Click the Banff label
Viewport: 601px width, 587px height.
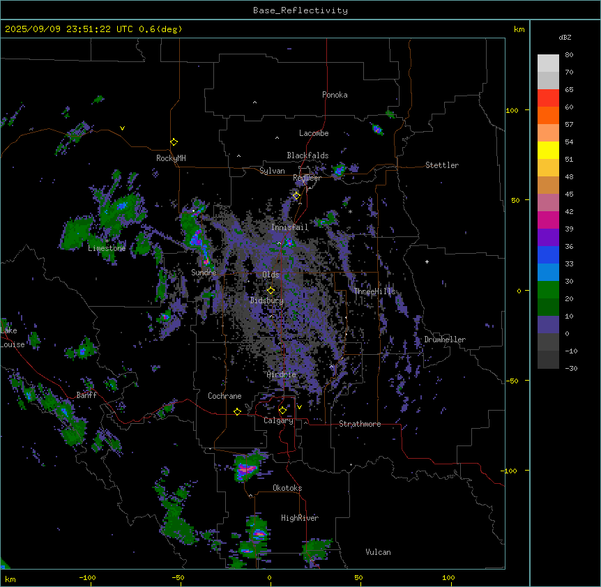(86, 395)
